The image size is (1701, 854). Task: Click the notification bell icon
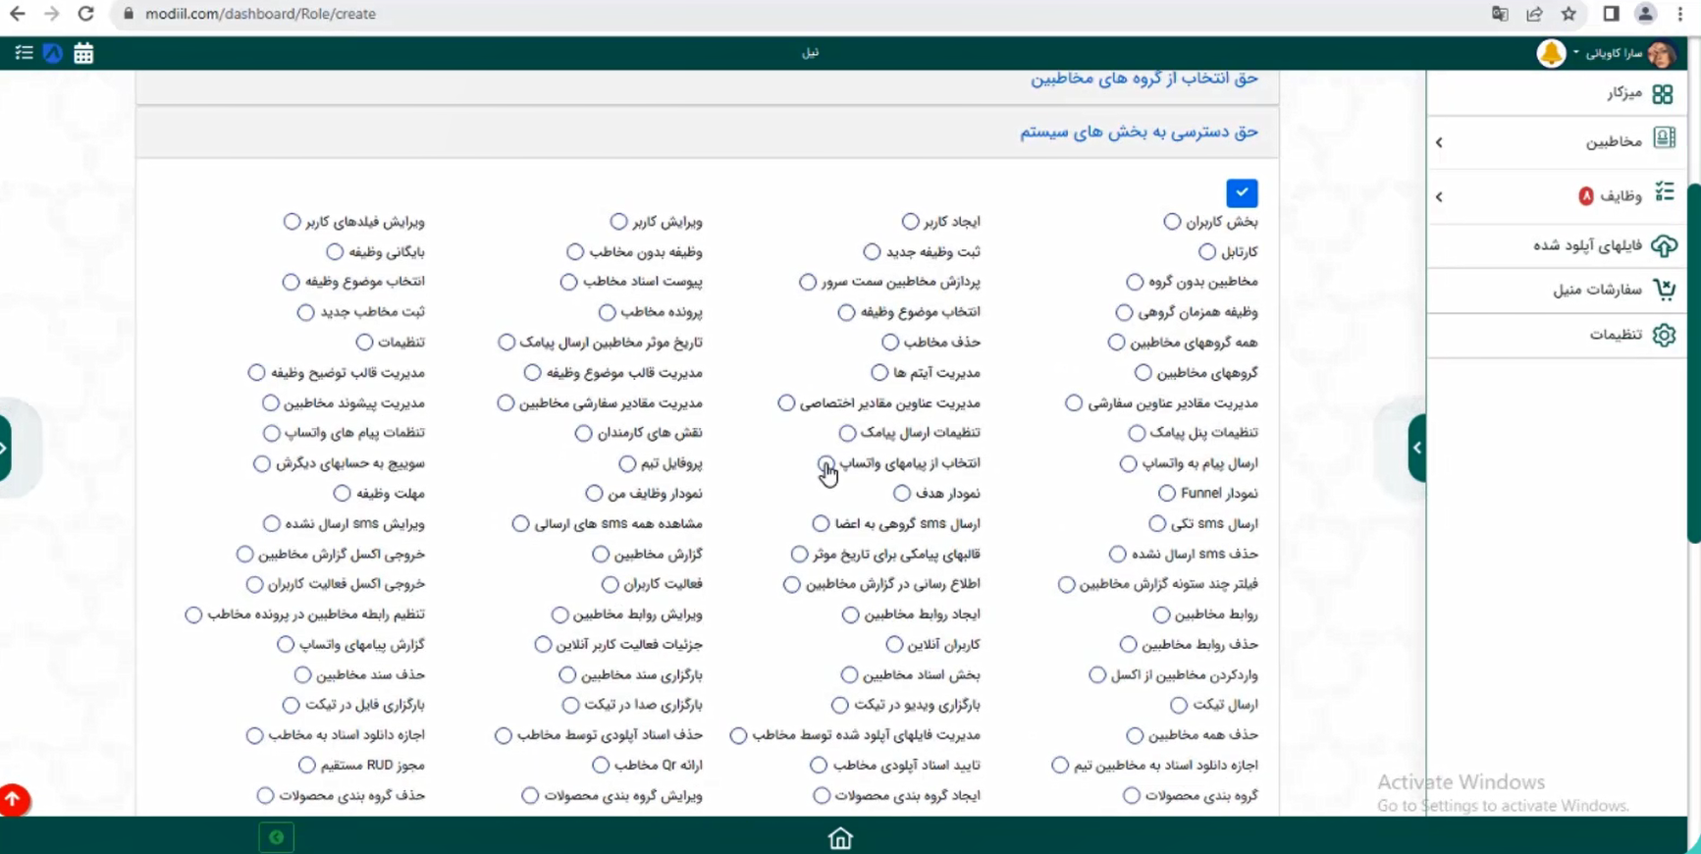[x=1551, y=53]
